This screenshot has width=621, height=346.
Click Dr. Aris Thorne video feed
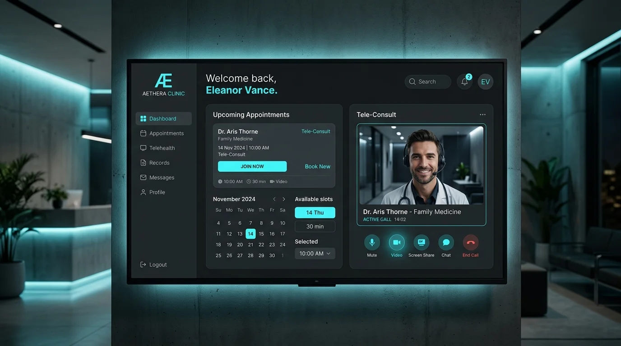(422, 165)
